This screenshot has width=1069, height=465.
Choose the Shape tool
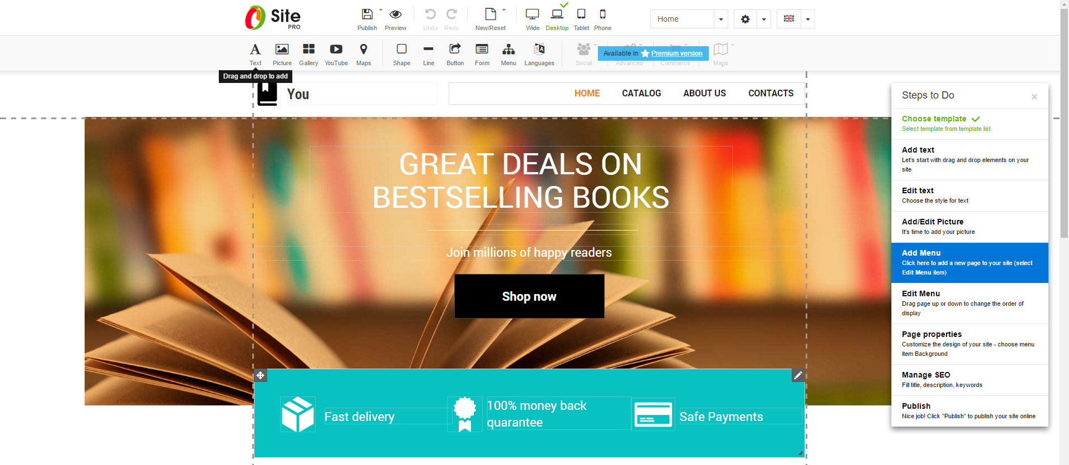pos(401,50)
